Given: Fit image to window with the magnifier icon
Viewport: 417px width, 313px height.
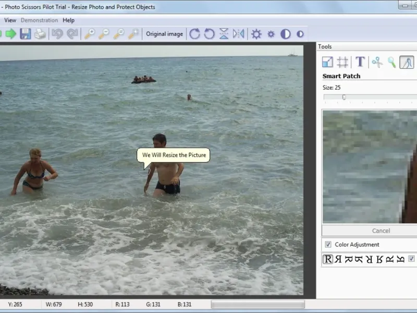Looking at the screenshot, I should pos(133,34).
